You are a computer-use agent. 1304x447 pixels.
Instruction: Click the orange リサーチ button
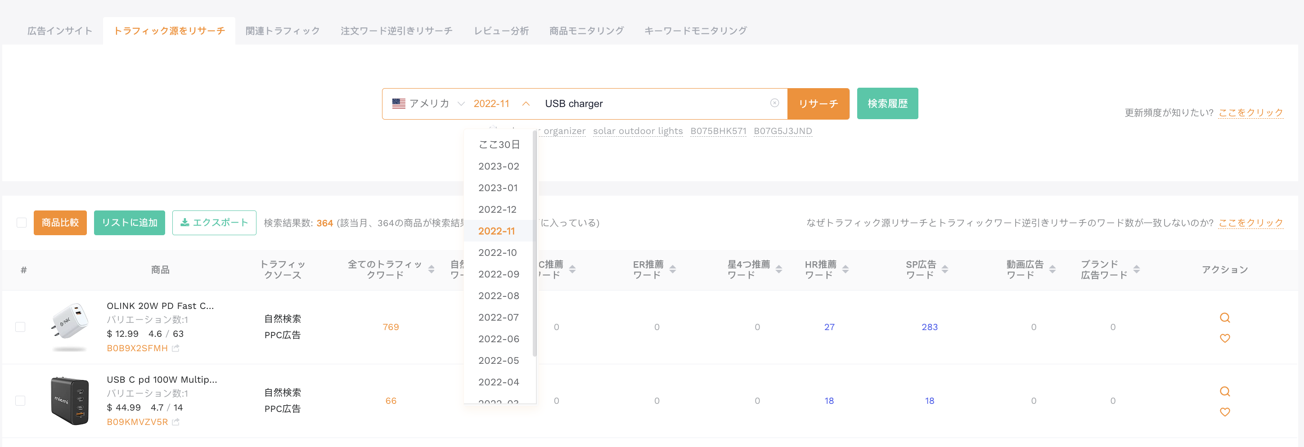pyautogui.click(x=818, y=104)
